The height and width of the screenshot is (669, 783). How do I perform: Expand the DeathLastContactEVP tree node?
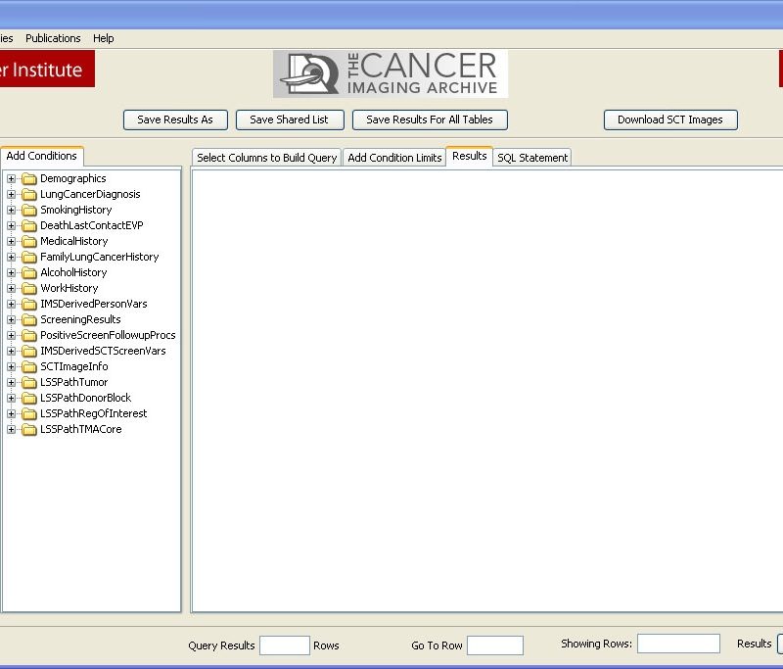(x=11, y=225)
